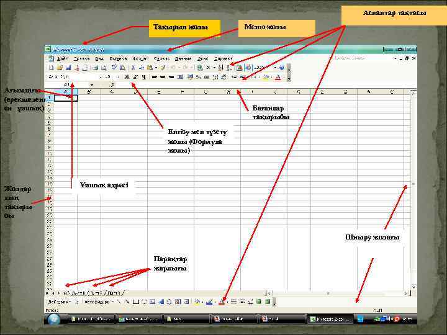Launch the Chart Wizard icon
Image resolution: width=447 pixels, height=335 pixels.
tap(240, 68)
